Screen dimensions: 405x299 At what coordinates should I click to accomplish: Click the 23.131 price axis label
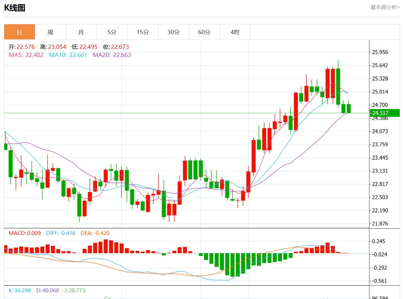pyautogui.click(x=380, y=171)
